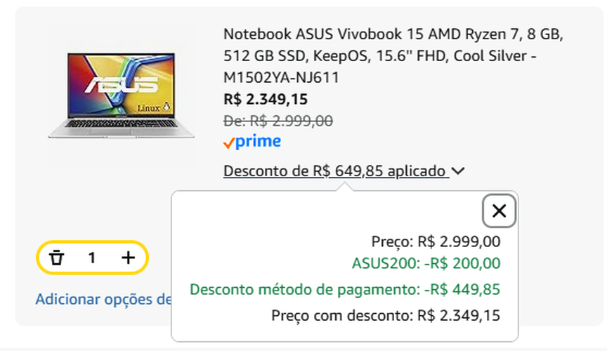Increase quantity with the plus icon
Viewport: 607px width, 351px height.
click(x=128, y=258)
